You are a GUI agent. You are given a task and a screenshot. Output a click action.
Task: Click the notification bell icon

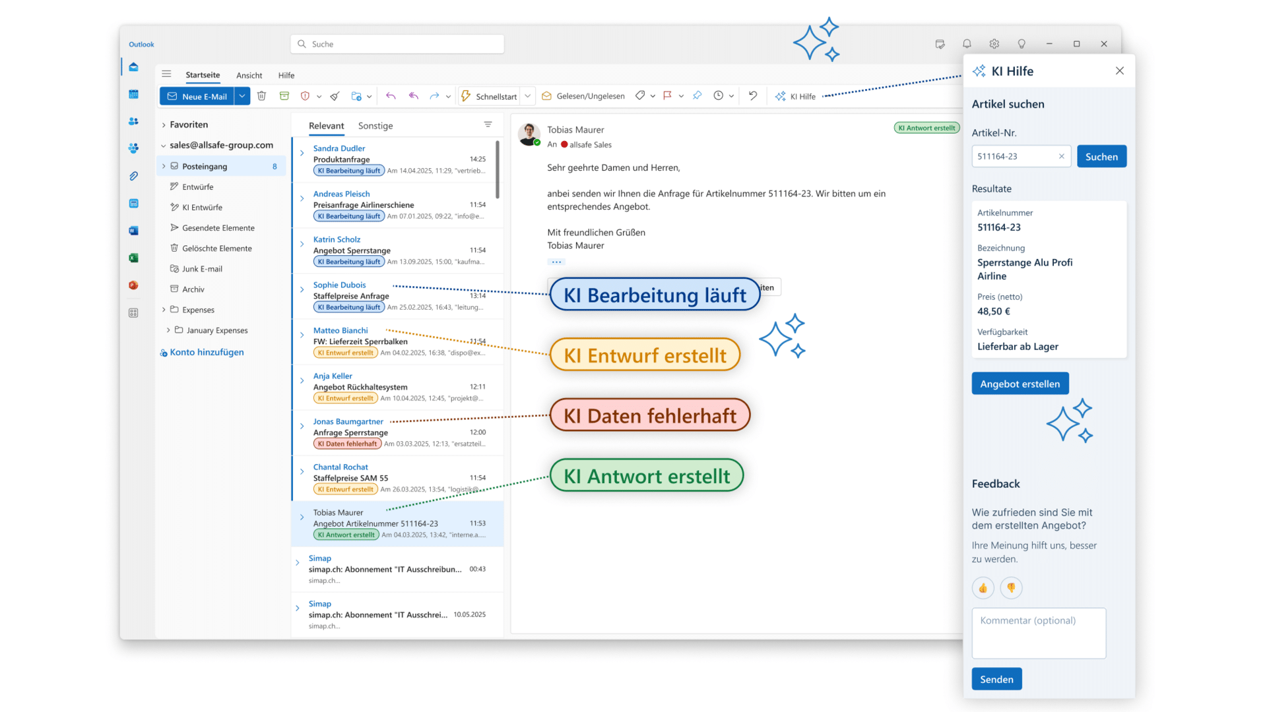click(x=967, y=44)
